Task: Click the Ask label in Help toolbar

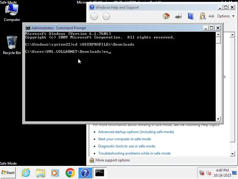Action: coord(211,16)
